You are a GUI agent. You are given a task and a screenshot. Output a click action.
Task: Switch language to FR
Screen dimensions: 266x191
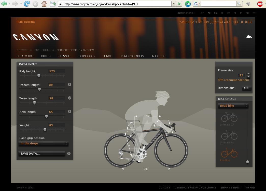point(216,13)
